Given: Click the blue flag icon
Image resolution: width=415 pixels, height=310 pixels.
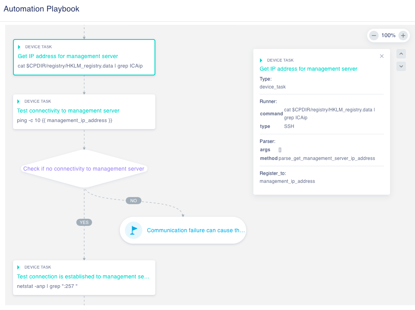Looking at the screenshot, I should [134, 230].
